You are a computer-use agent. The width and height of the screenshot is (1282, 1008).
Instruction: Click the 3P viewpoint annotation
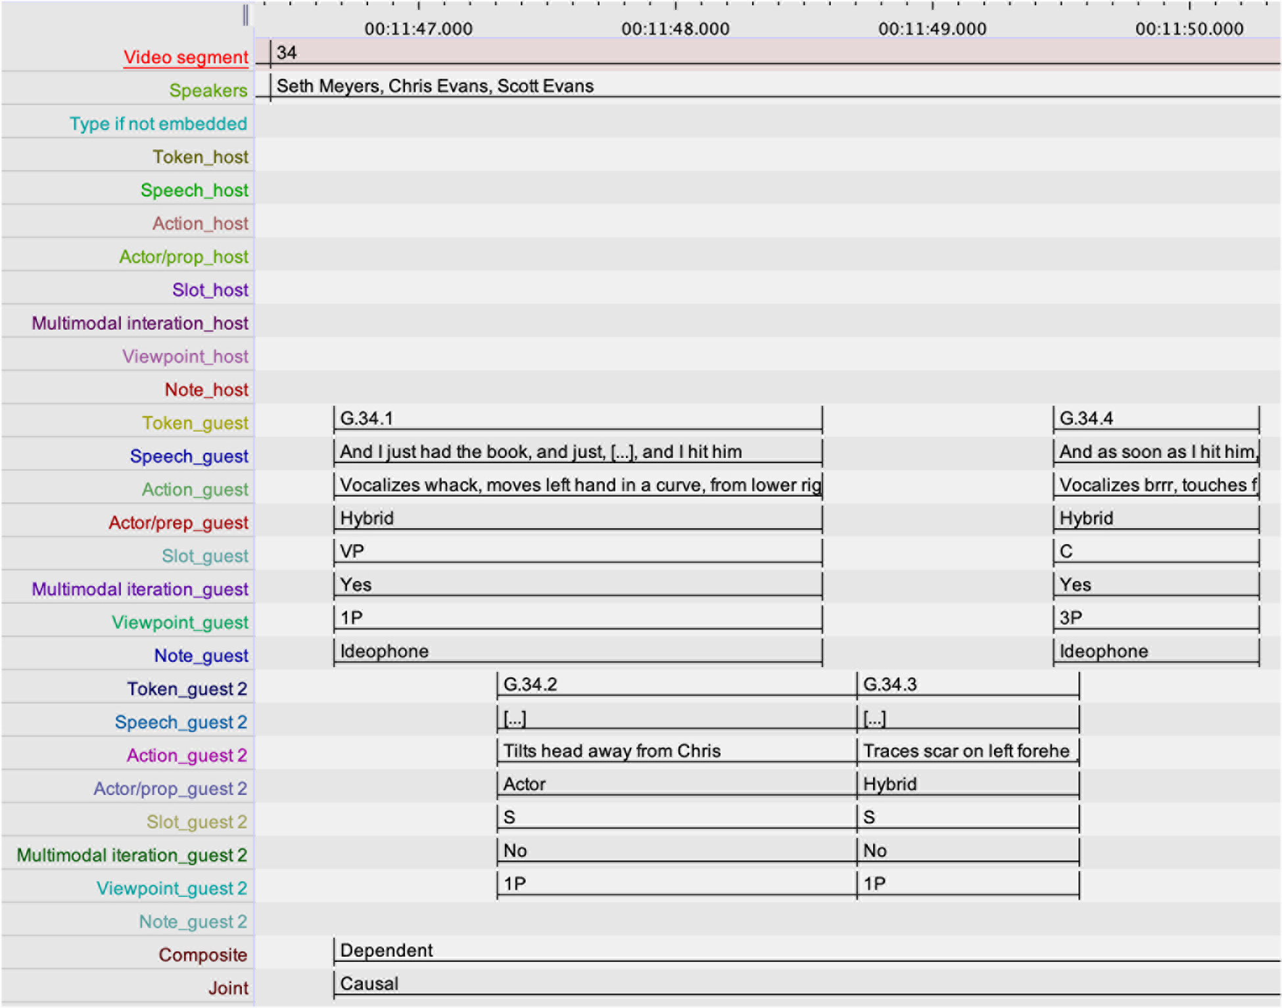click(1156, 618)
